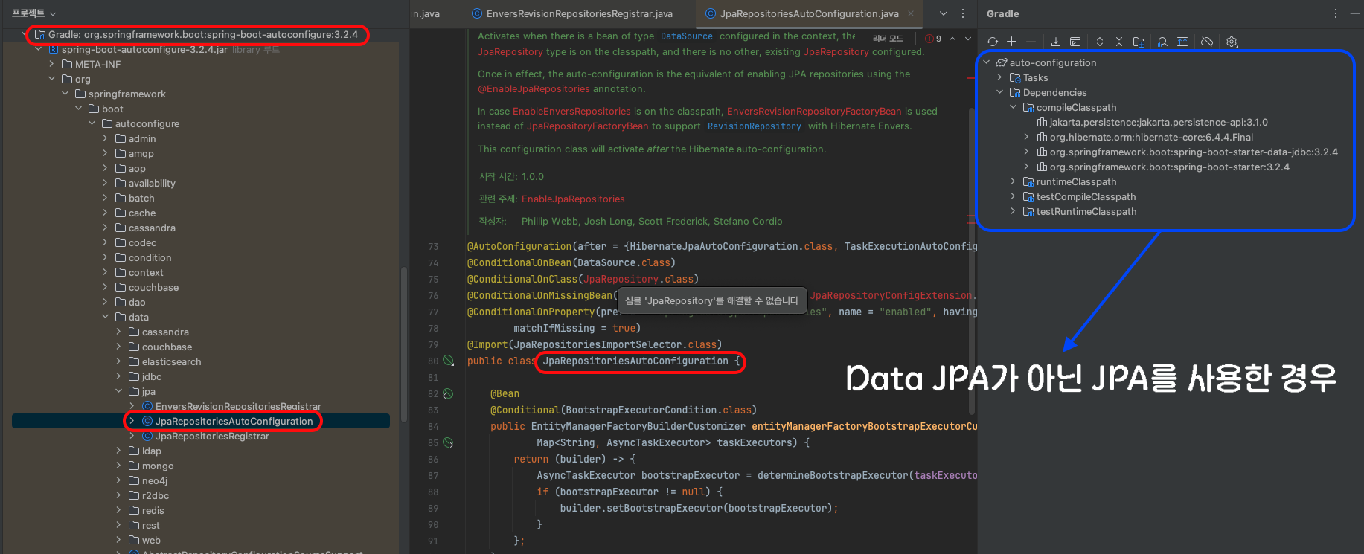Expand the Tasks node in the Gradle panel
This screenshot has height=554, width=1364.
click(x=999, y=77)
